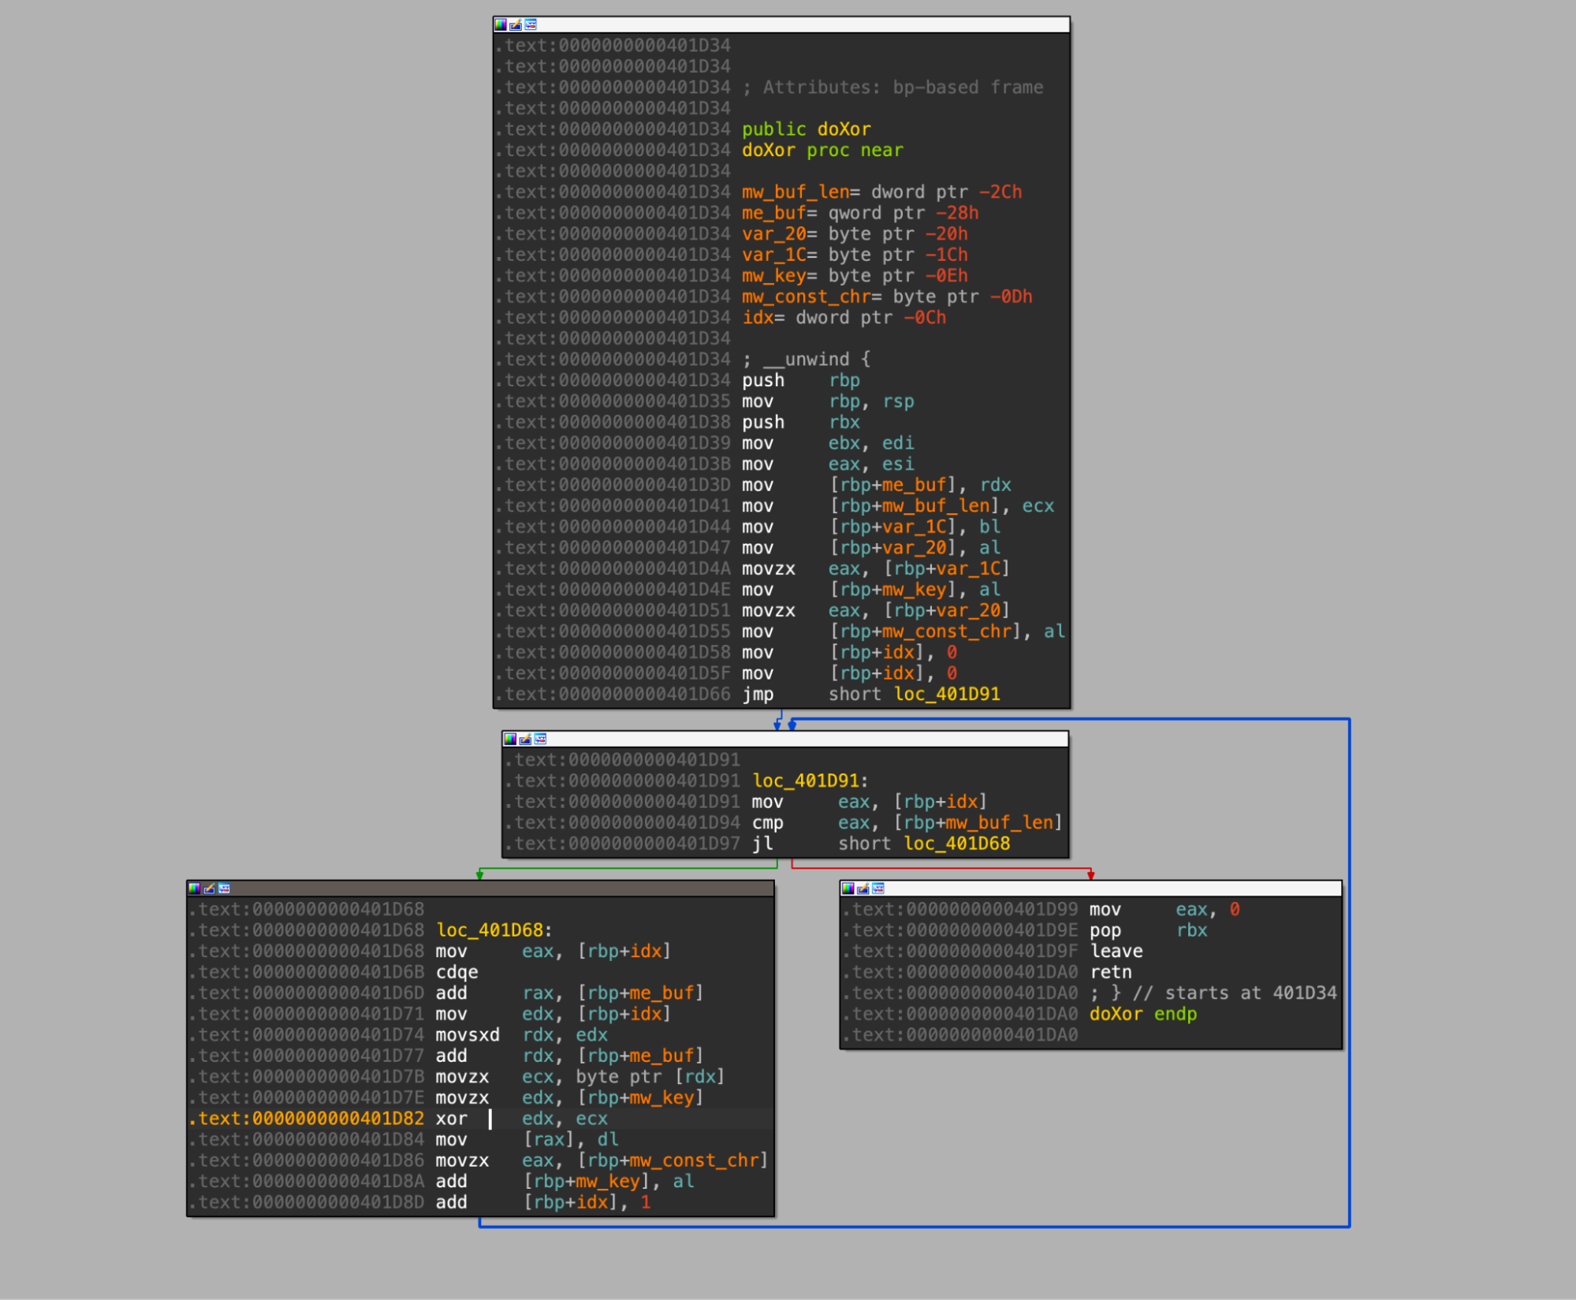The width and height of the screenshot is (1576, 1300).
Task: Click 'jl short loc_401D68' jump target
Action: [x=881, y=844]
